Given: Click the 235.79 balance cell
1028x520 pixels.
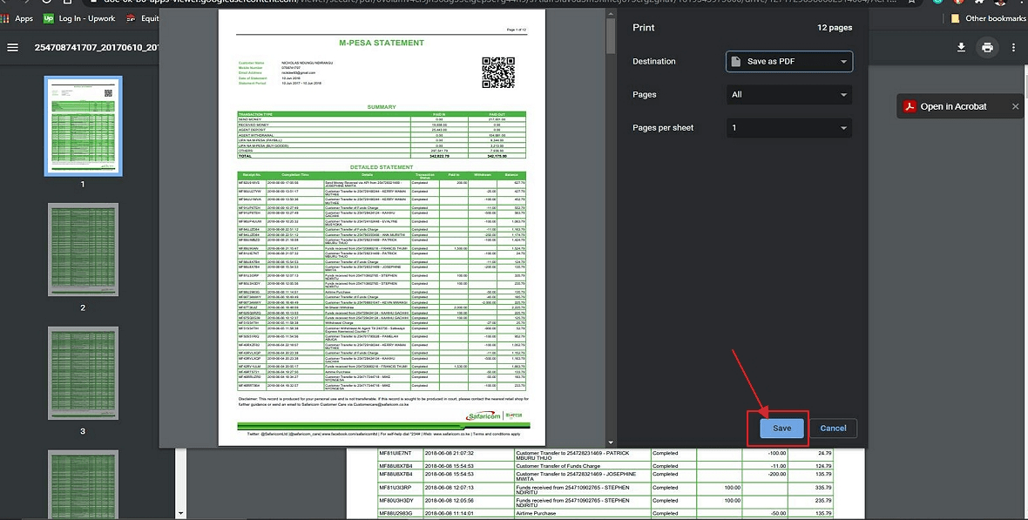Looking at the screenshot, I should [823, 501].
